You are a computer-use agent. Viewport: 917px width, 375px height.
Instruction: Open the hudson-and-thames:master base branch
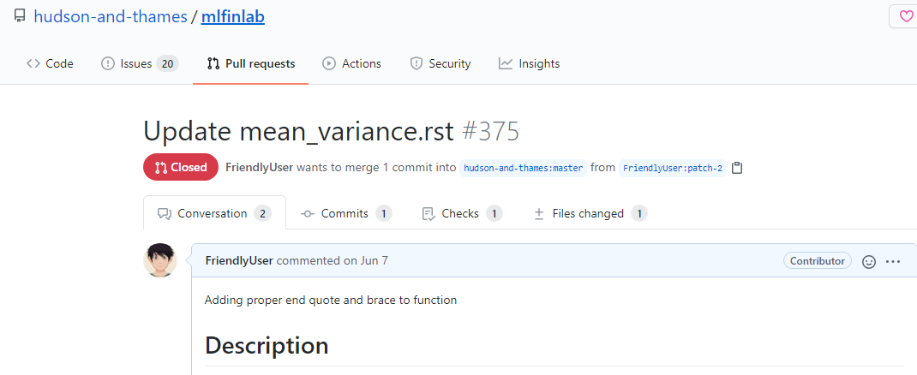(524, 168)
